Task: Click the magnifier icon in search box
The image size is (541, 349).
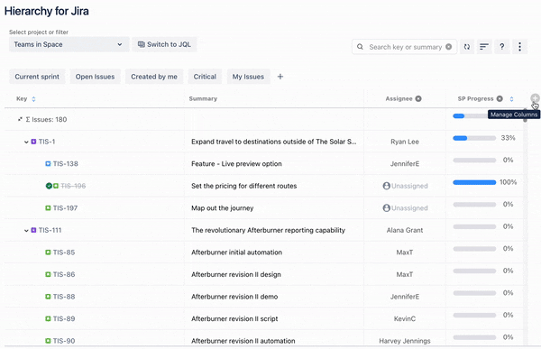Action: click(x=360, y=47)
